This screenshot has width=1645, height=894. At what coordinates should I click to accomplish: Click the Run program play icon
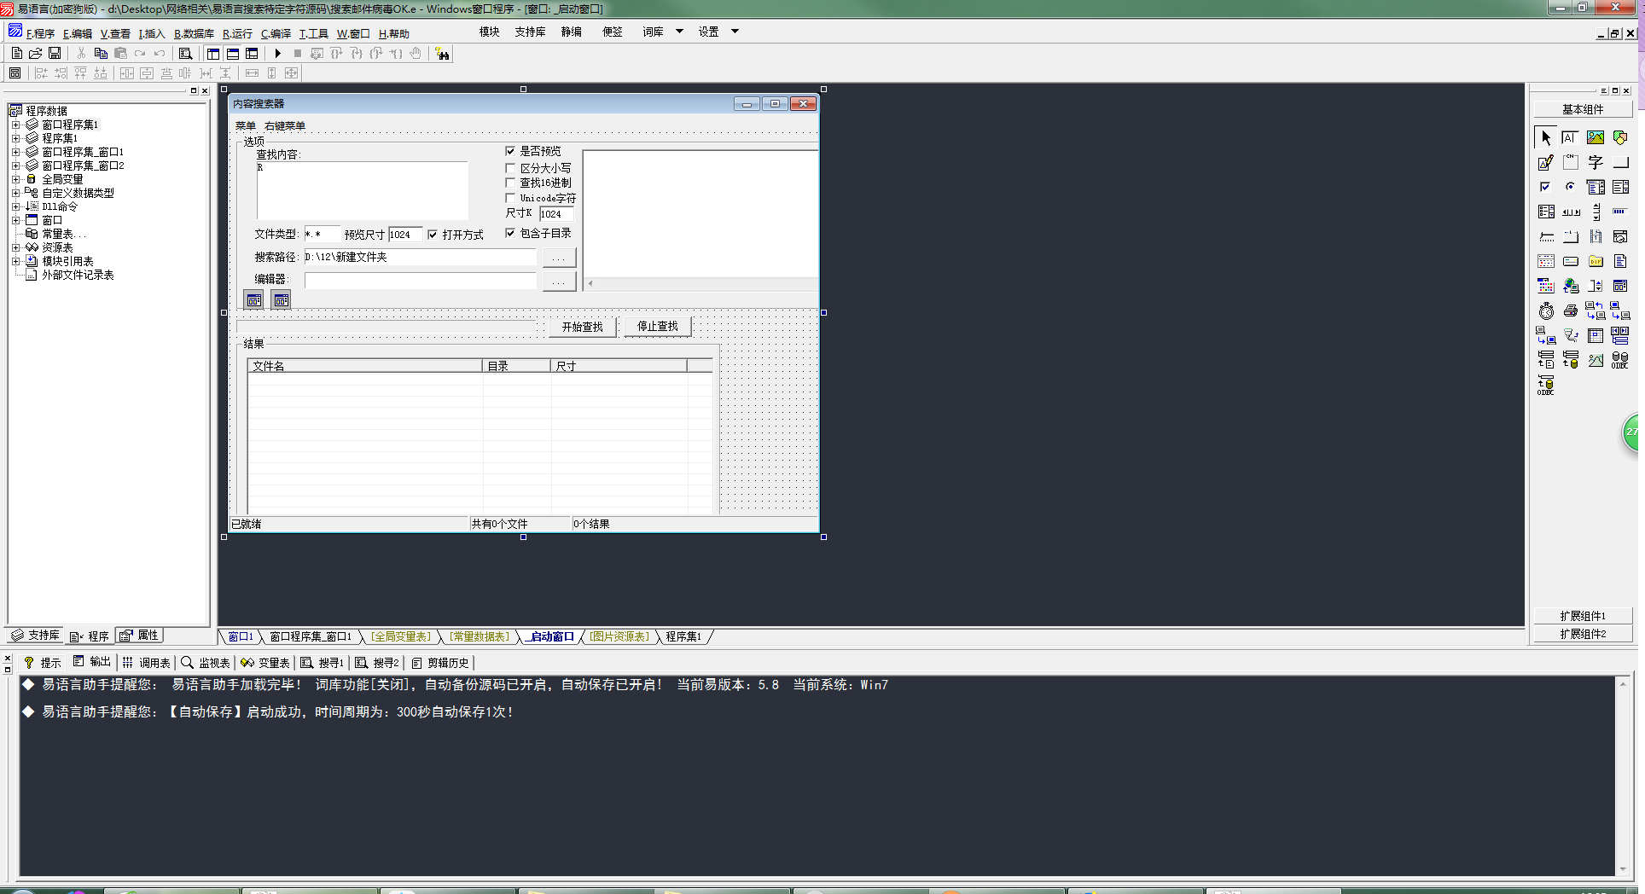[277, 53]
